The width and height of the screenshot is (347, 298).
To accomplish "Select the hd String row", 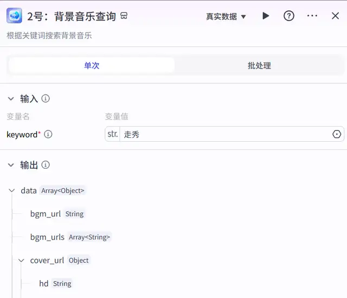I will (55, 283).
